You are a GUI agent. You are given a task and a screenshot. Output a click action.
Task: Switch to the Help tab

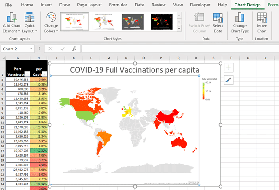222,5
